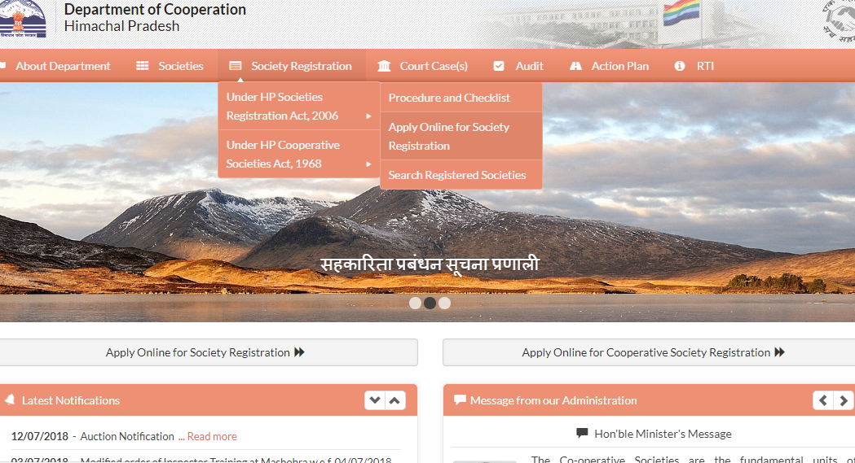Image resolution: width=855 pixels, height=463 pixels.
Task: Click the Latest Notifications bell icon
Action: (x=10, y=400)
